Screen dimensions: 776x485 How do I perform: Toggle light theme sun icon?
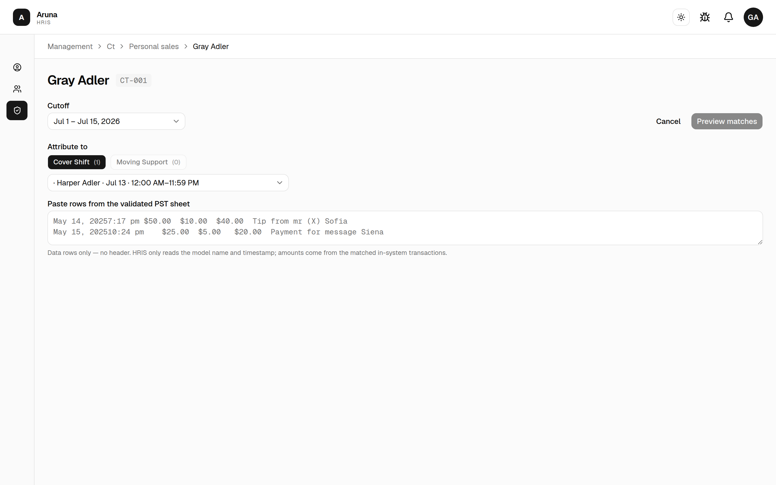pyautogui.click(x=681, y=17)
